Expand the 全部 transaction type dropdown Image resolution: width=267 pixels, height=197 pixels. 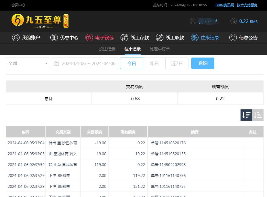pyautogui.click(x=28, y=63)
